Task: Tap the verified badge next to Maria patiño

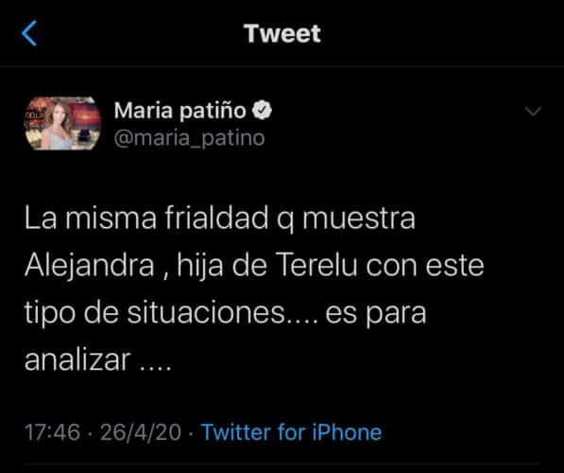Action: (x=262, y=110)
